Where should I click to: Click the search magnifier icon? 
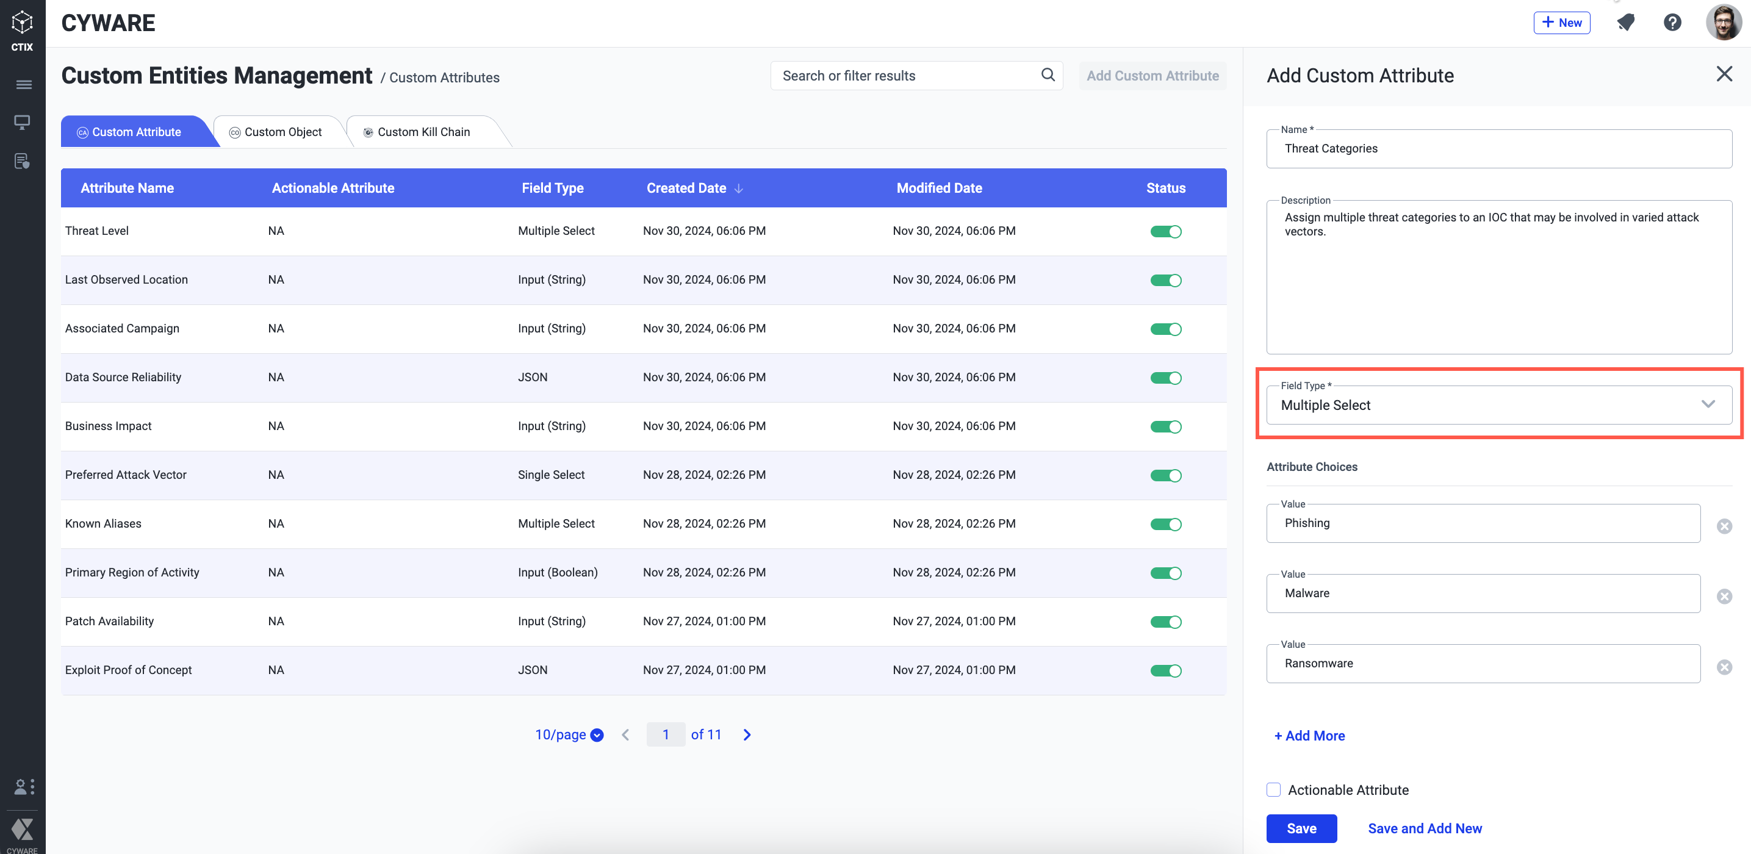(x=1048, y=75)
